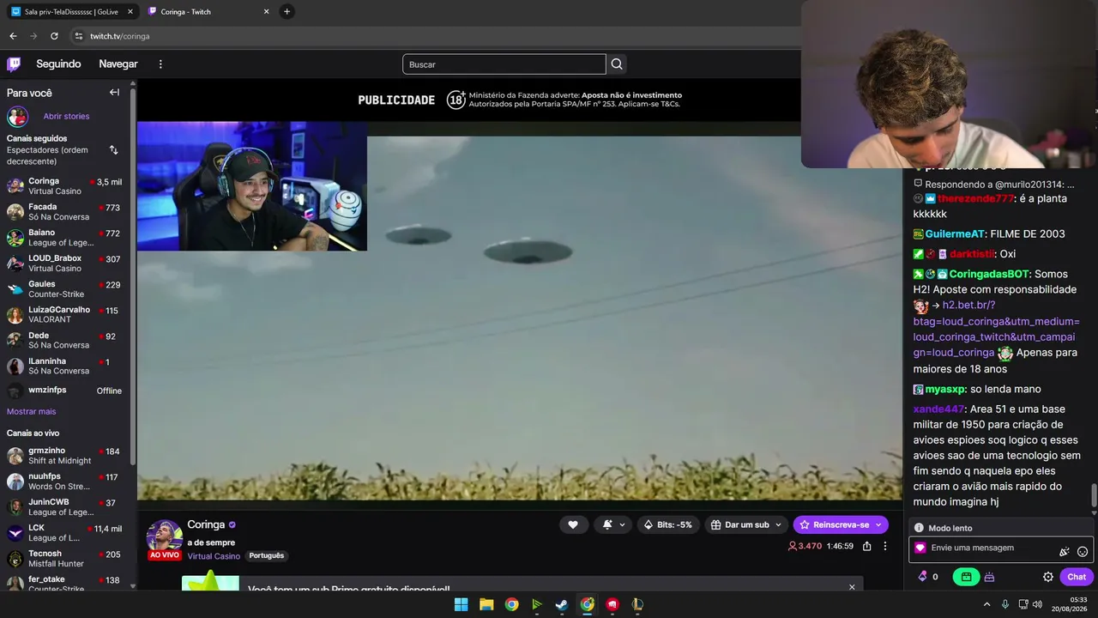Open File Explorer from the taskbar
The width and height of the screenshot is (1098, 618).
486,604
